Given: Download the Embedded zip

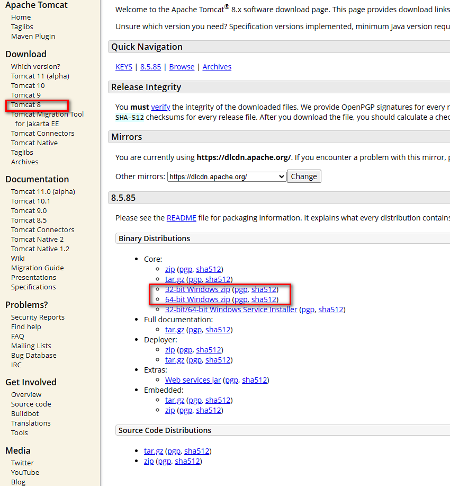Looking at the screenshot, I should click(170, 410).
